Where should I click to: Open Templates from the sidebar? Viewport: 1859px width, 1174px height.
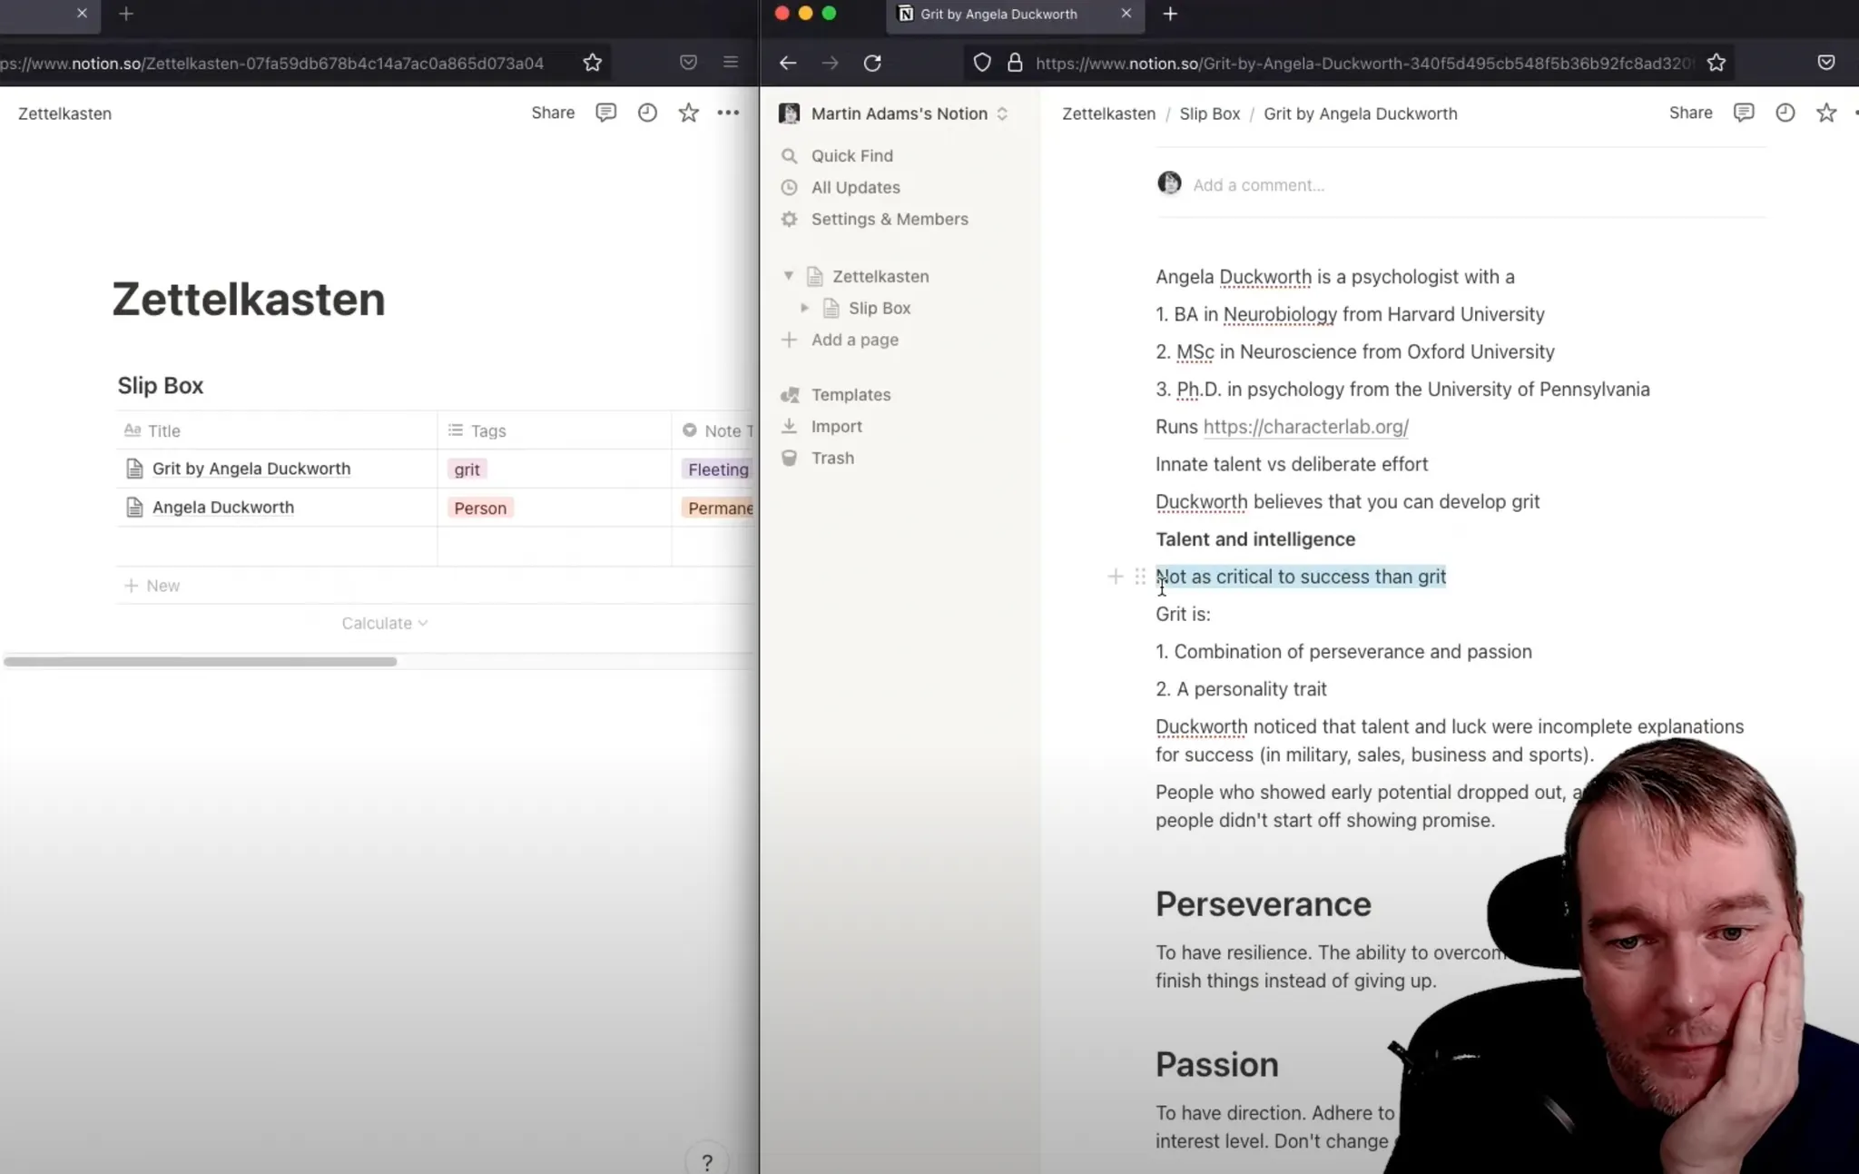point(851,395)
